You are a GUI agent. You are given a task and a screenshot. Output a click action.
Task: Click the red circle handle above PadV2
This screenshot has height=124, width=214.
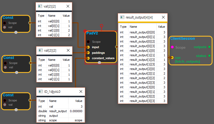[x=101, y=26]
